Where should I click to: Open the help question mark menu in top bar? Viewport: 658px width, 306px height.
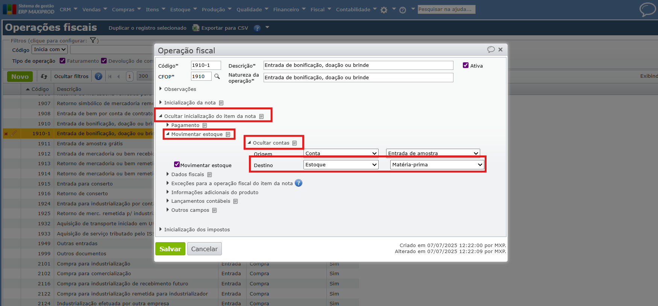pos(403,10)
